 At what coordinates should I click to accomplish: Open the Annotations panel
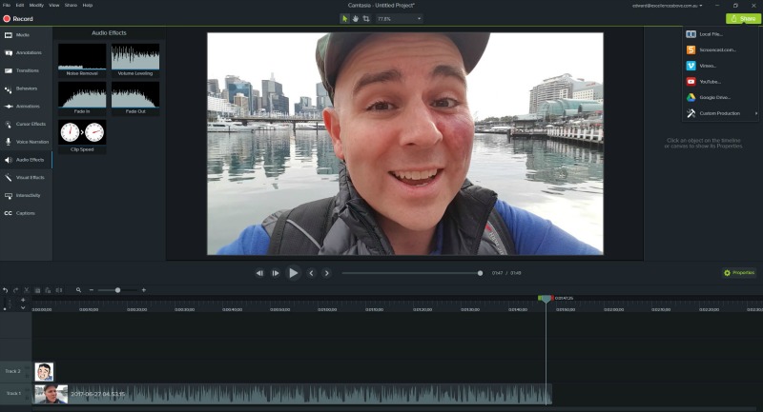click(26, 52)
